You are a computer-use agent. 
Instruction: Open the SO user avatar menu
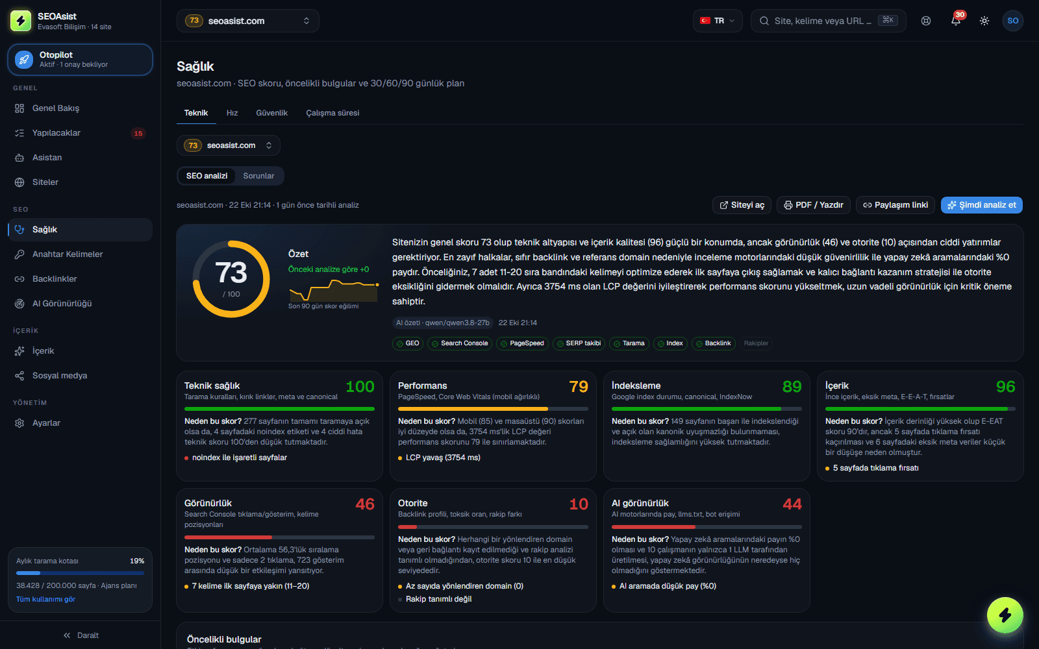[1013, 21]
